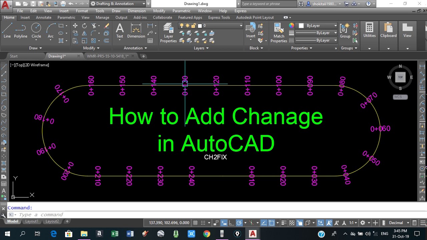427x240 pixels.
Task: Select the Hatch tool
Action: pyautogui.click(x=61, y=41)
